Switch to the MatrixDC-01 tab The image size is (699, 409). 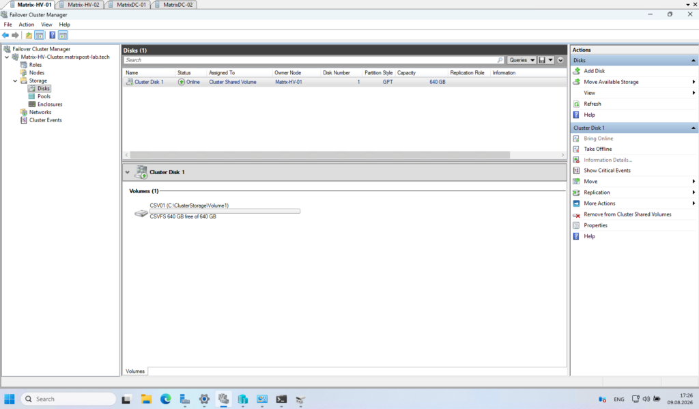click(x=128, y=5)
